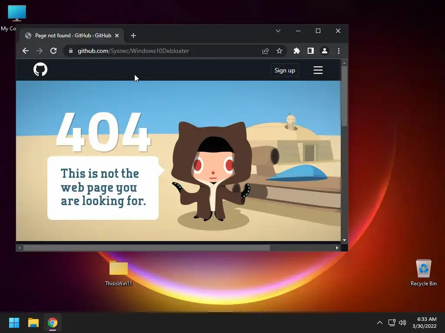Close the Chrome window
The width and height of the screenshot is (445, 333).
click(x=338, y=31)
